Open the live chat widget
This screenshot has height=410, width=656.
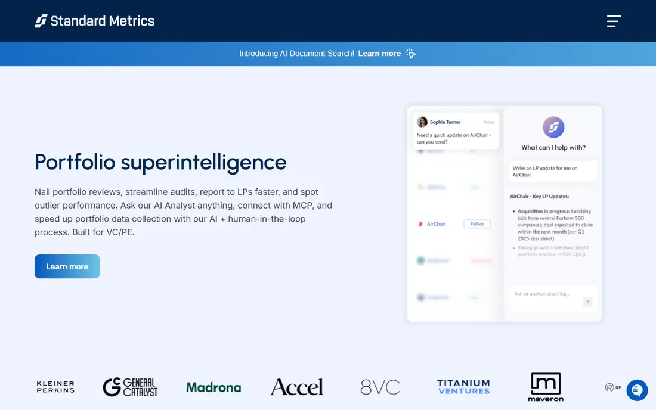(637, 390)
